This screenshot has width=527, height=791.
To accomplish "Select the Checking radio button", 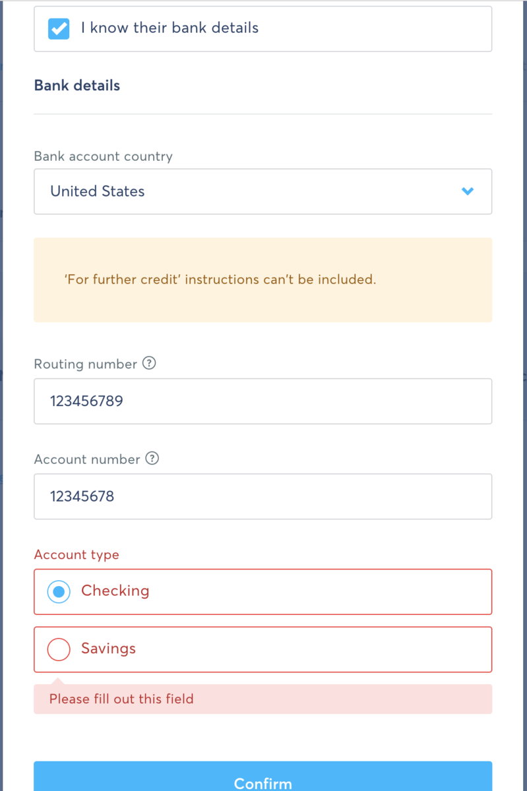I will (x=59, y=592).
